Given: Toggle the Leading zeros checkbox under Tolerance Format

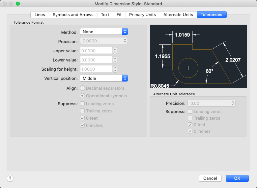Looking at the screenshot, I should pyautogui.click(x=82, y=104).
